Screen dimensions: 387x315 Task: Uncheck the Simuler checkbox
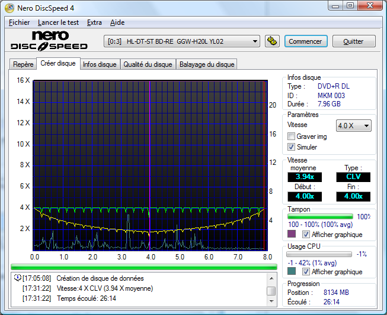(x=292, y=147)
